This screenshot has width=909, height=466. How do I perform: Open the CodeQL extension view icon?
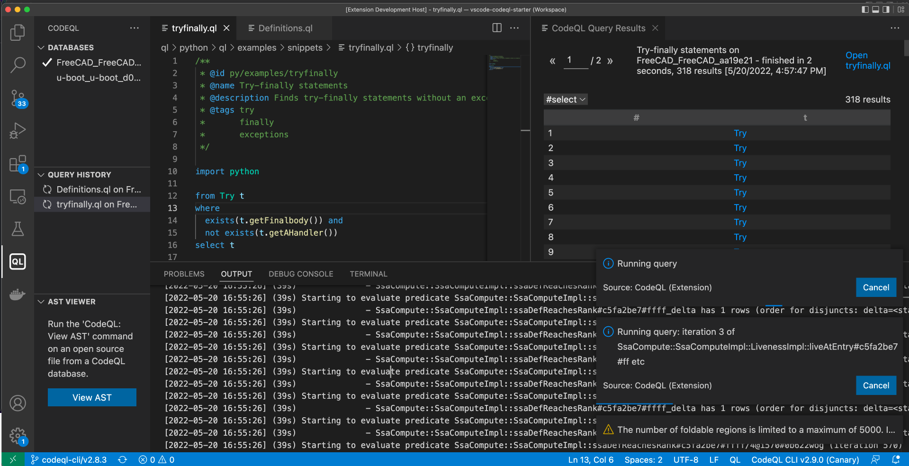(x=18, y=261)
